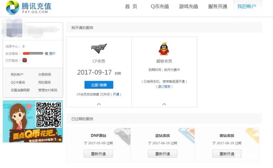Click 退订服务 link under 超级会员
This screenshot has height=168, width=273.
click(164, 86)
